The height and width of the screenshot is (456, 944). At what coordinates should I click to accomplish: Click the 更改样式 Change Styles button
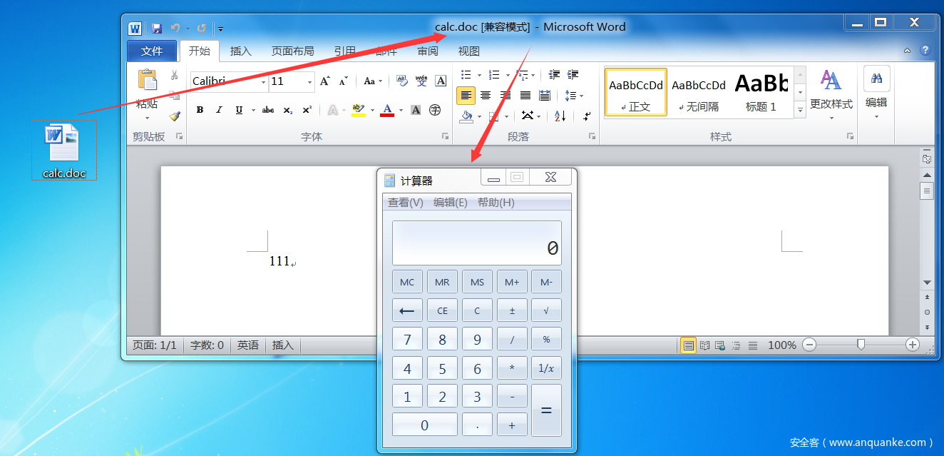[831, 94]
